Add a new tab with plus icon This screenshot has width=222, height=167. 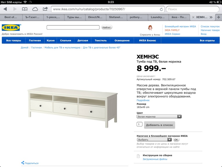219,17
